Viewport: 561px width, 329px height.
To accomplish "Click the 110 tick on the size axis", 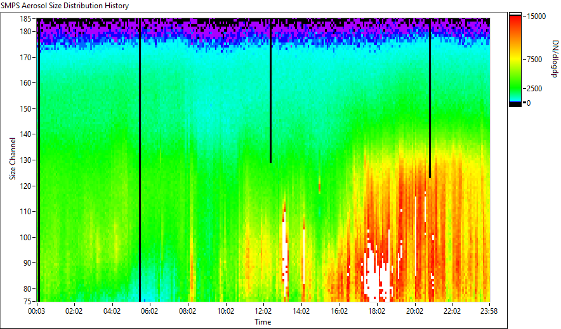I will 26,212.
